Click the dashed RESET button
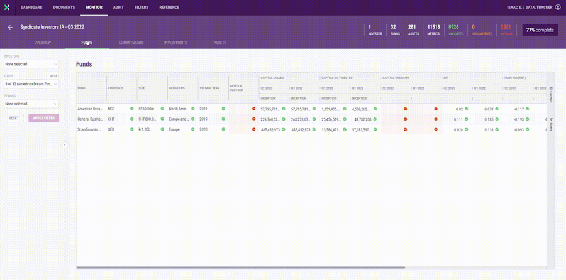The image size is (566, 280). coord(14,118)
